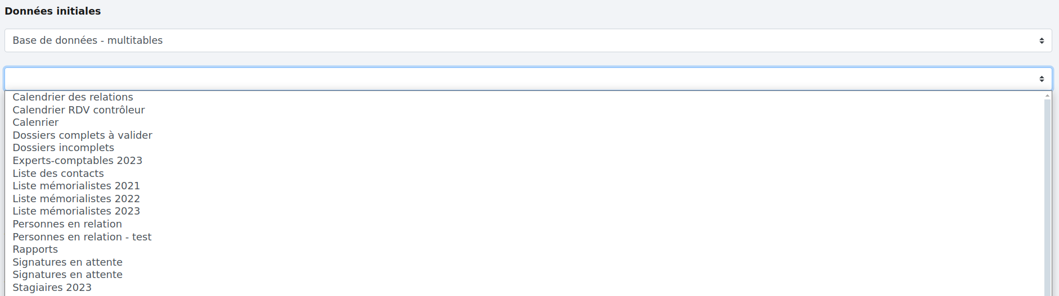Screen dimensions: 1059x296
Task: Choose Stagiaires 2023 option
Action: [52, 288]
